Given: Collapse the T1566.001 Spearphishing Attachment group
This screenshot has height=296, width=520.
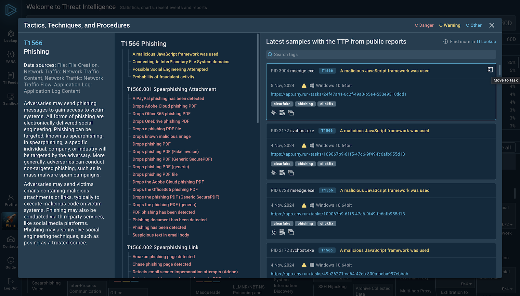Looking at the screenshot, I should point(171,89).
